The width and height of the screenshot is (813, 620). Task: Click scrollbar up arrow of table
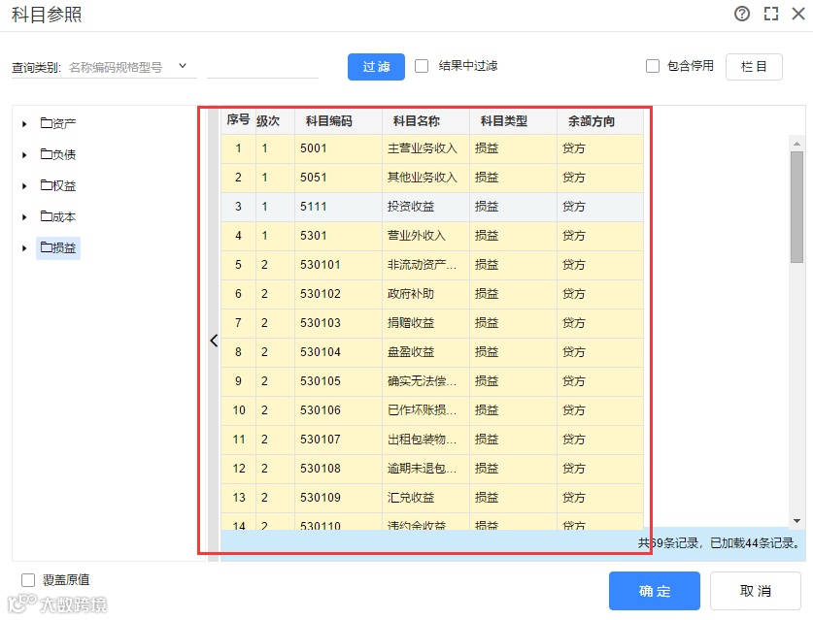tap(796, 143)
